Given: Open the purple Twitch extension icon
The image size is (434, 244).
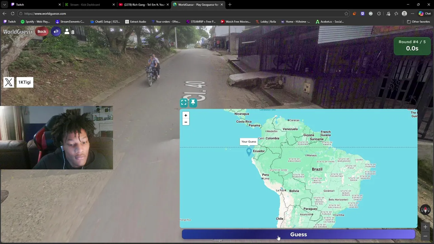Looking at the screenshot, I should tap(362, 14).
